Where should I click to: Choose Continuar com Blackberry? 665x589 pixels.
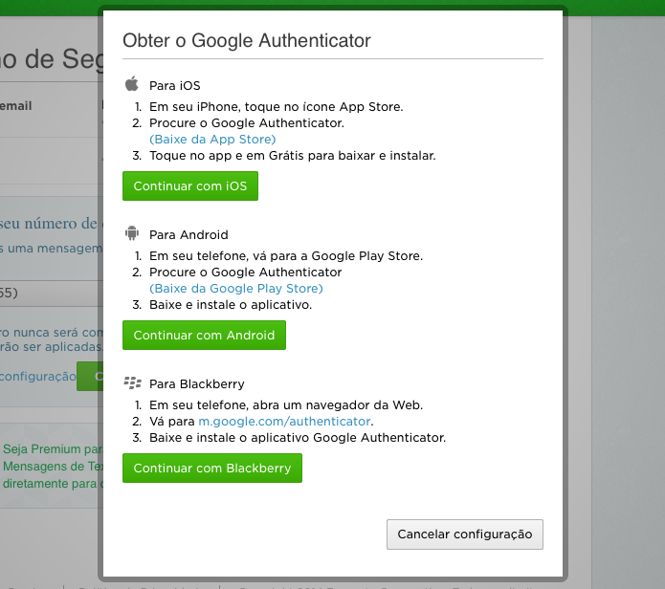coord(212,468)
